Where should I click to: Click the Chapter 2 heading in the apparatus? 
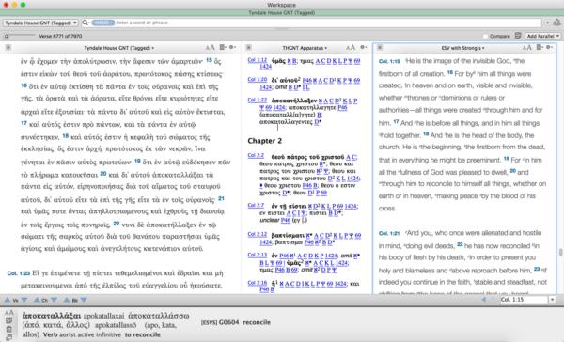pos(265,141)
